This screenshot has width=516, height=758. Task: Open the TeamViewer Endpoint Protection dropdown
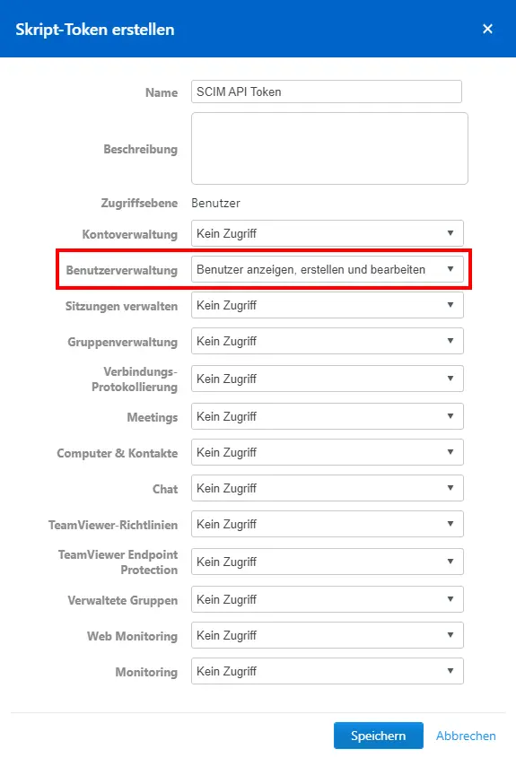[328, 562]
